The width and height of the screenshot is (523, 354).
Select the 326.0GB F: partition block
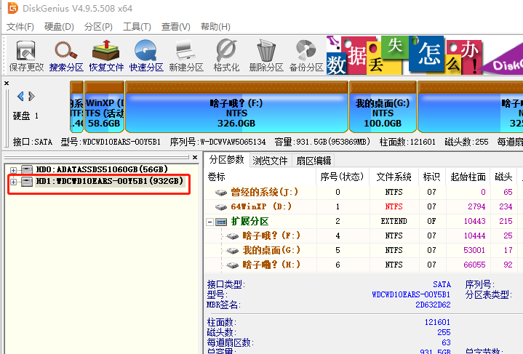[236, 113]
